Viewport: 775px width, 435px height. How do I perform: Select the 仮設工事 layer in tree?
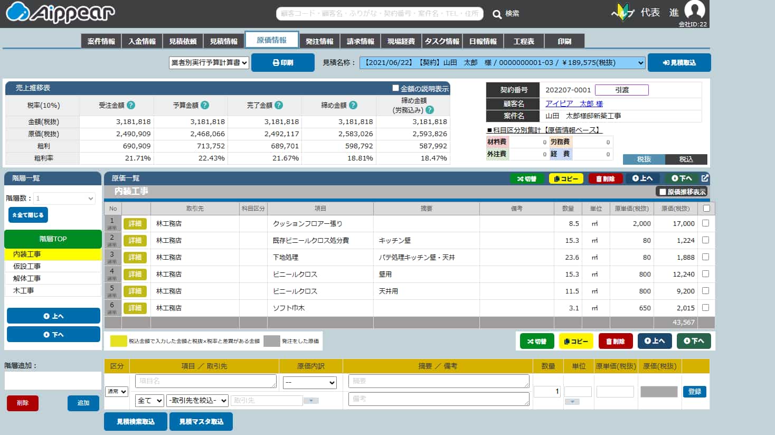click(x=27, y=266)
